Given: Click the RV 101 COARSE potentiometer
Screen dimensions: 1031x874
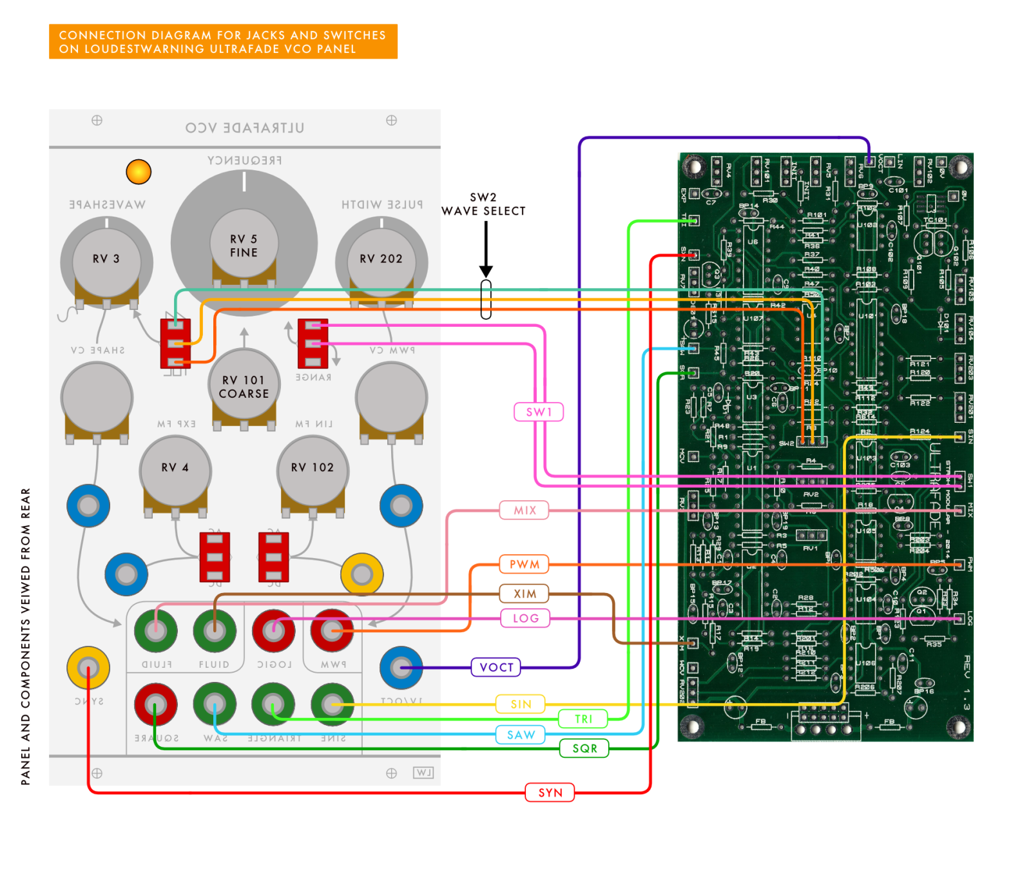Looking at the screenshot, I should pos(244,390).
